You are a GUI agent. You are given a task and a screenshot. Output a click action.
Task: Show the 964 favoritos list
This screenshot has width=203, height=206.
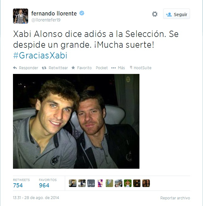(48, 183)
